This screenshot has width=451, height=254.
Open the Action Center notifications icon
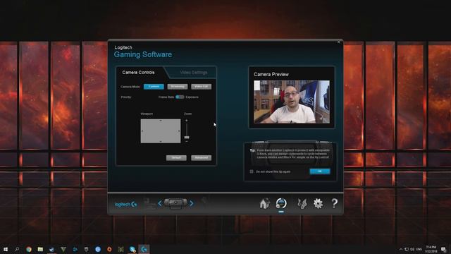443,249
